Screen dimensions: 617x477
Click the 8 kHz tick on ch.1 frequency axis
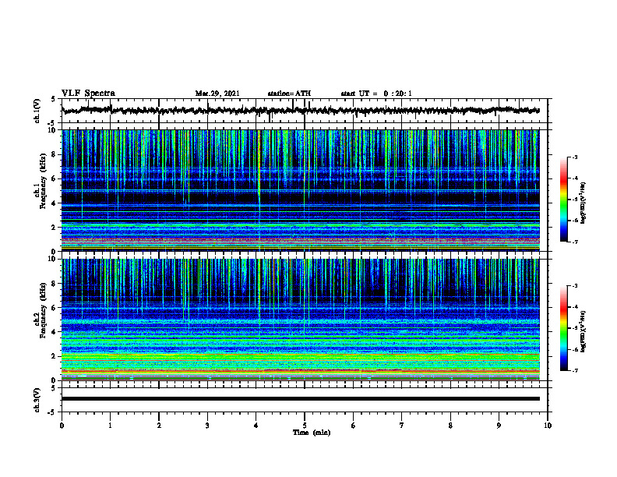pos(55,154)
